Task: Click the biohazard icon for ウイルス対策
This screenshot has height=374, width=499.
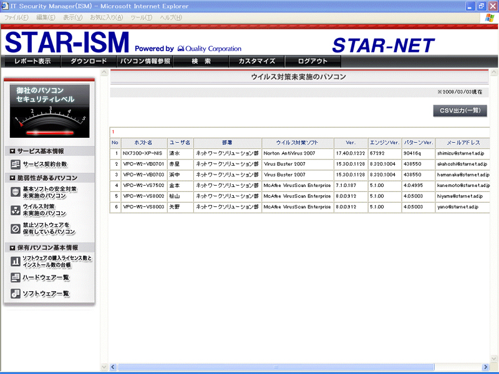Action: pyautogui.click(x=15, y=210)
